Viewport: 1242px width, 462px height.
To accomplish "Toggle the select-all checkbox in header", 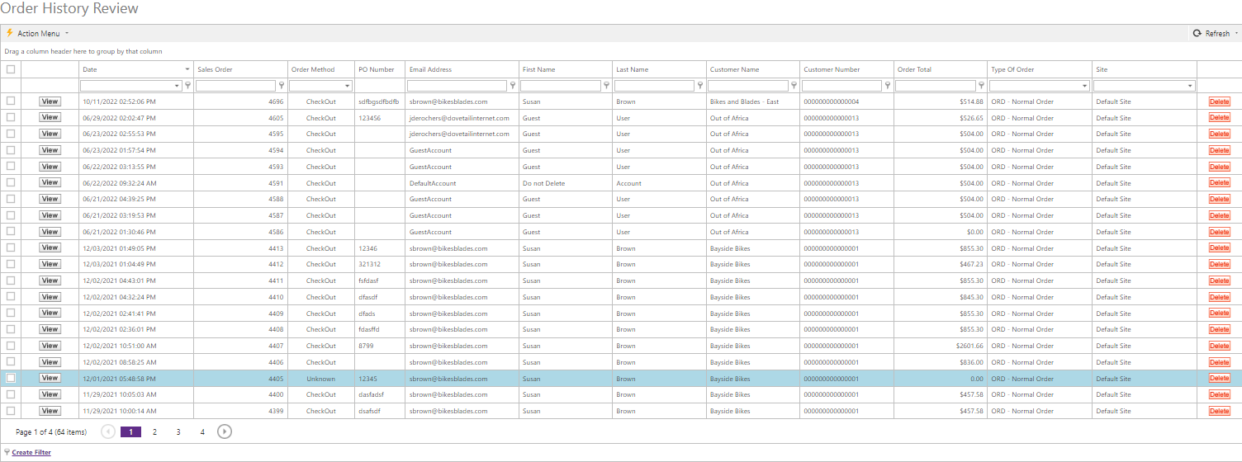I will pyautogui.click(x=11, y=70).
